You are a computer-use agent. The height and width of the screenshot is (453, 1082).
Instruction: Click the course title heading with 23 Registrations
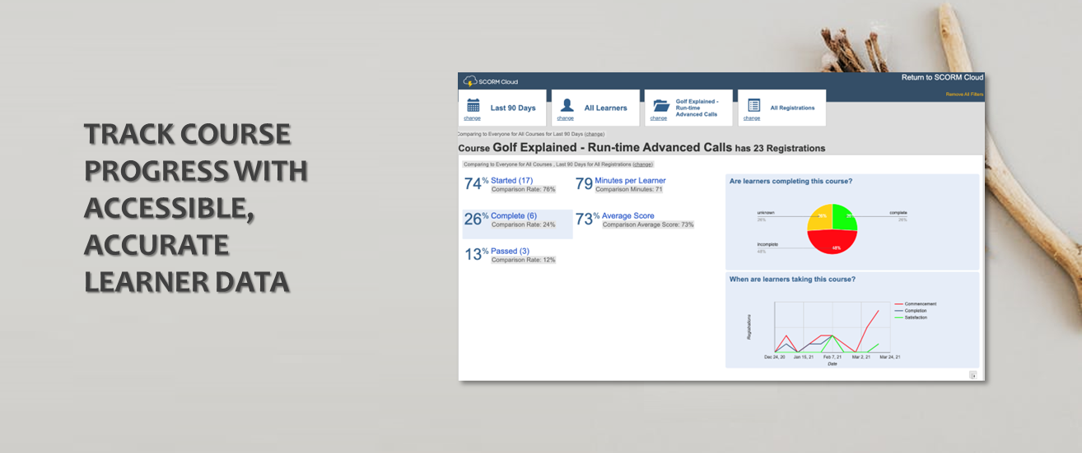641,148
